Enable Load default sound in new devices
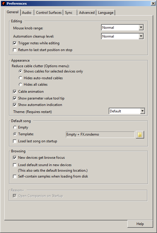157x233 pixels. [x=15, y=165]
